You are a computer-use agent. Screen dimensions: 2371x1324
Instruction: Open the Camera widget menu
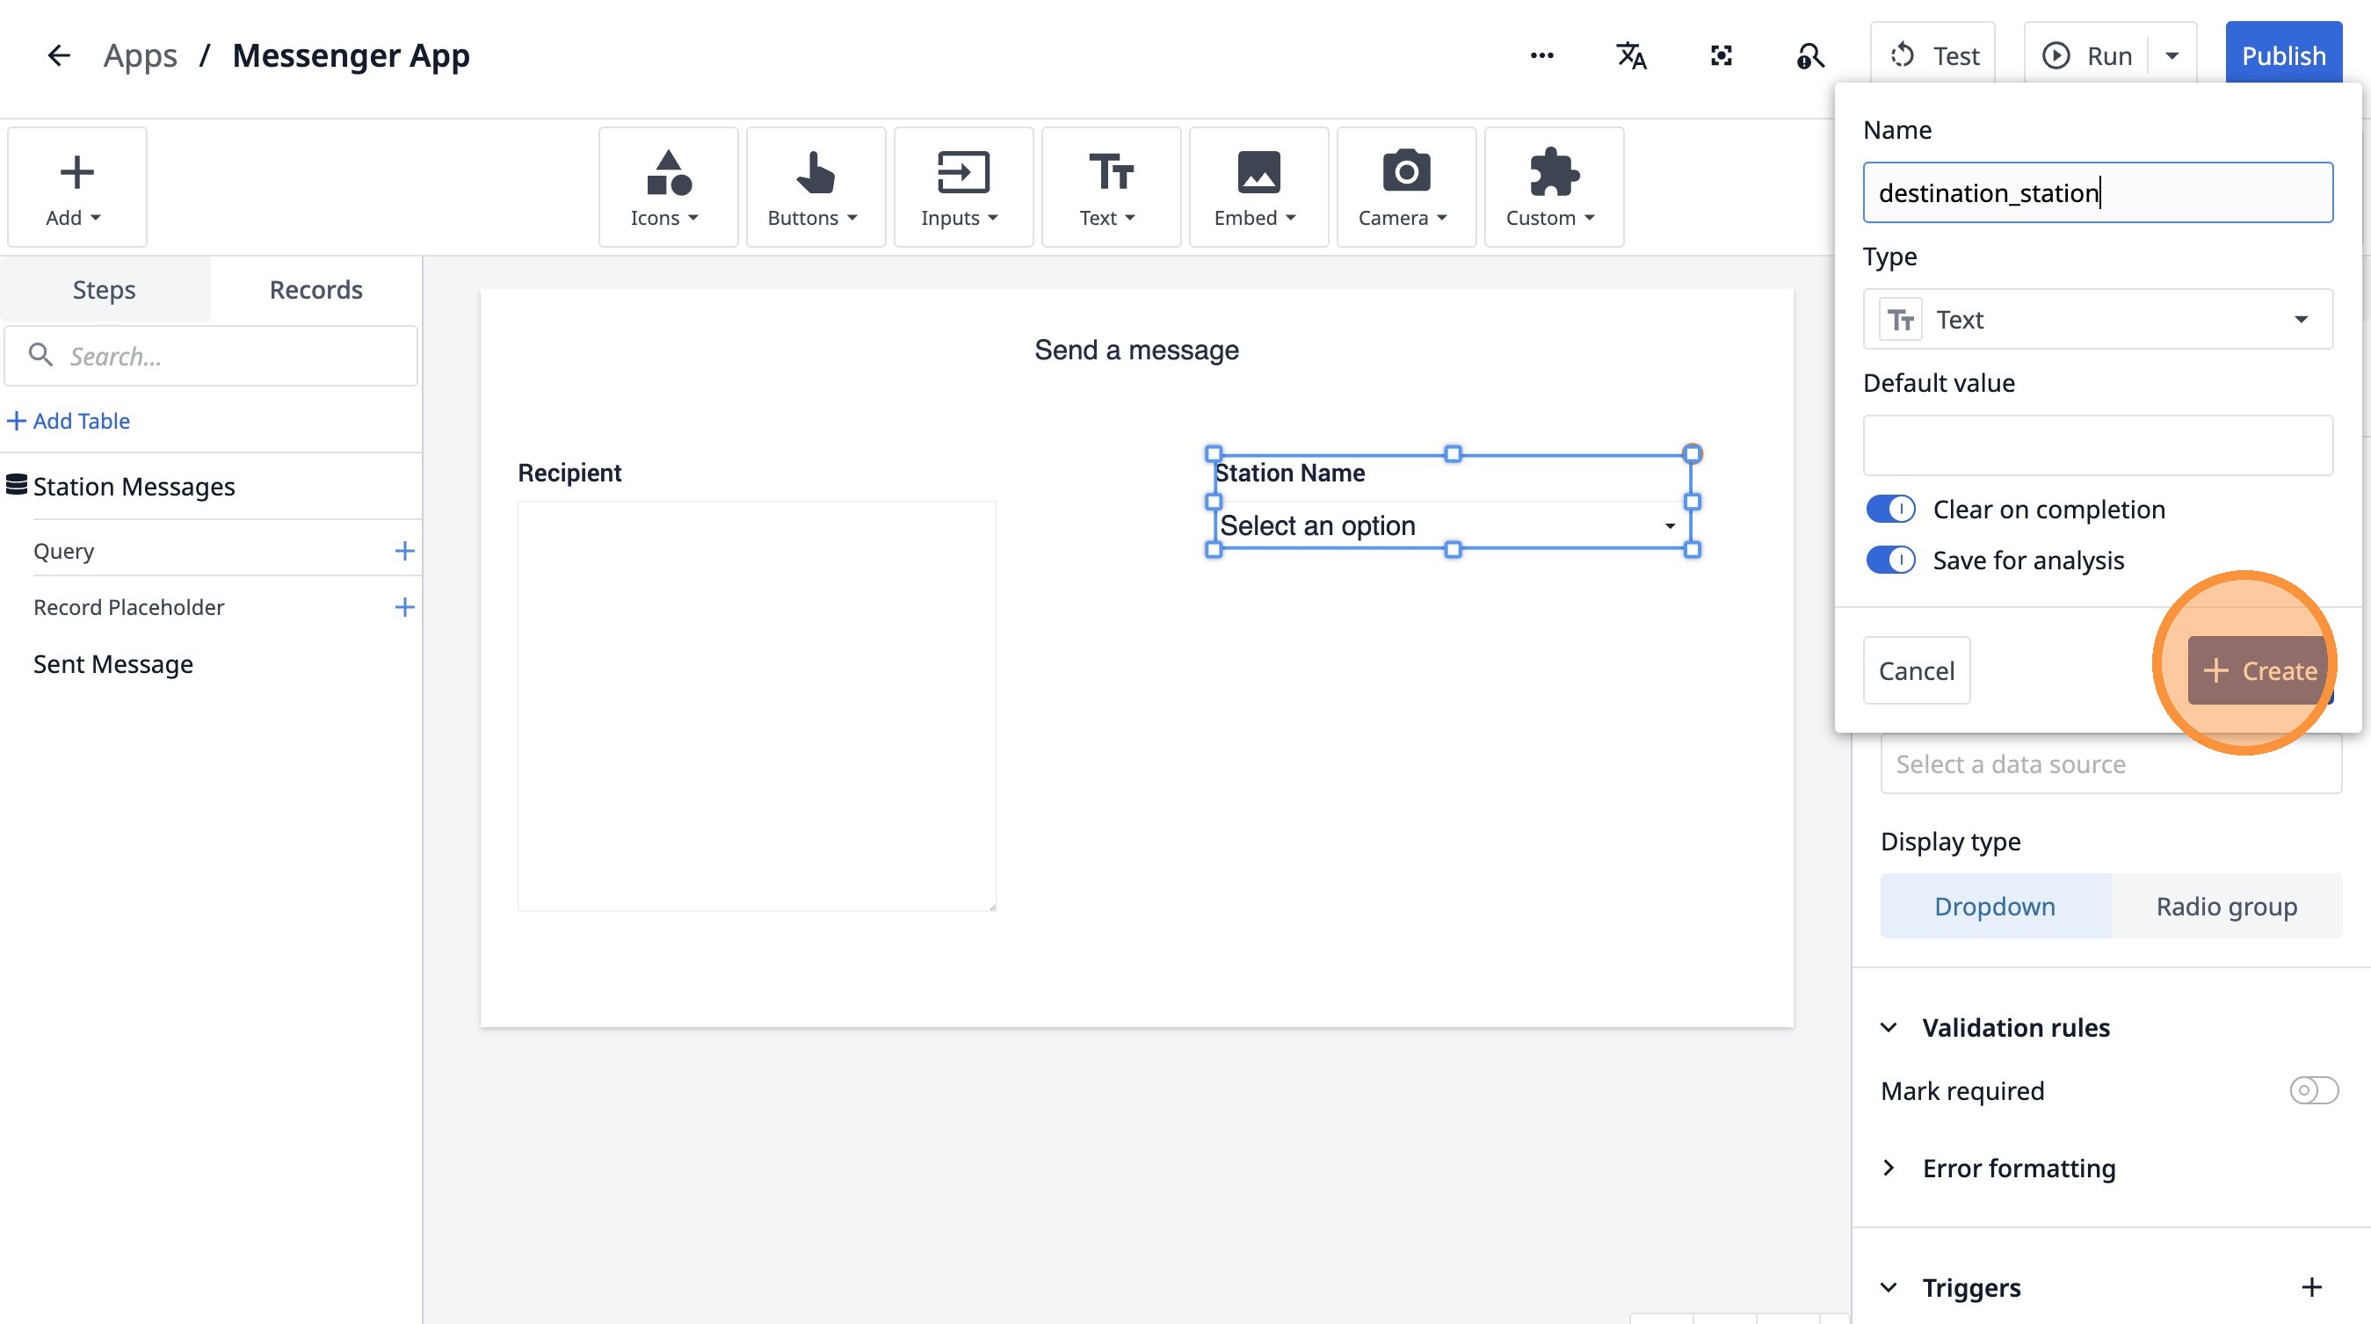[x=1405, y=187]
